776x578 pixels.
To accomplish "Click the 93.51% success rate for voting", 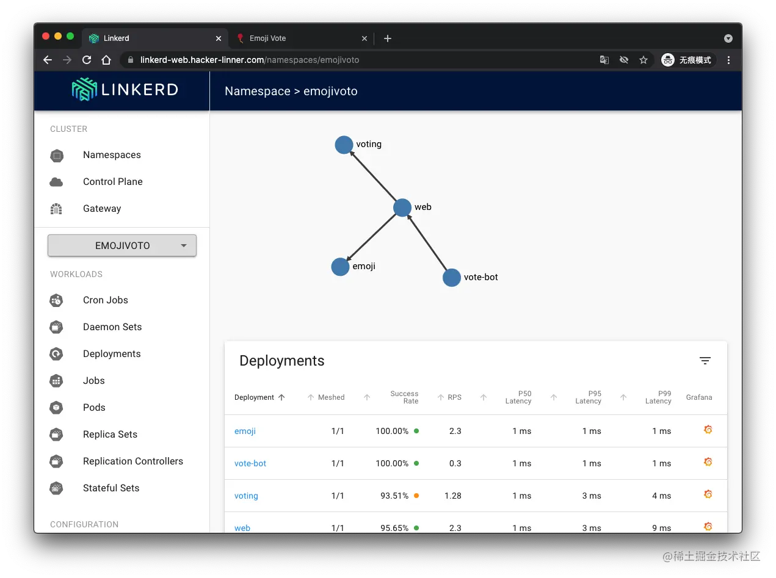I will tap(394, 496).
